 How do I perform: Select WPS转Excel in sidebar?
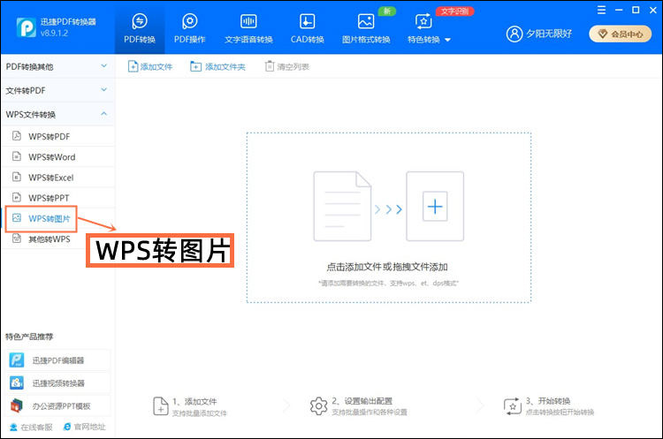(57, 178)
